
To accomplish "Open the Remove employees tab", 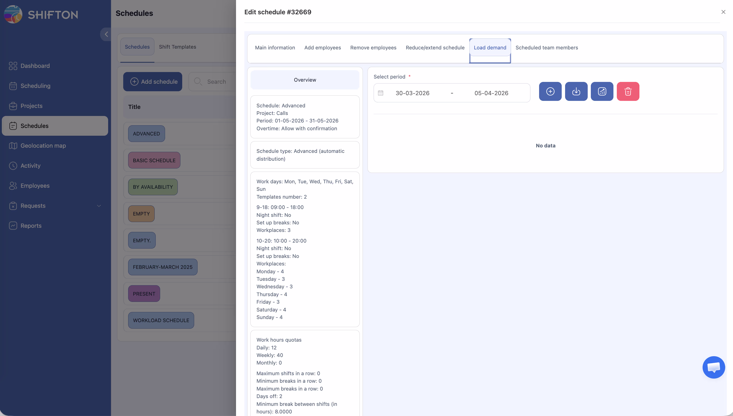I will point(373,48).
